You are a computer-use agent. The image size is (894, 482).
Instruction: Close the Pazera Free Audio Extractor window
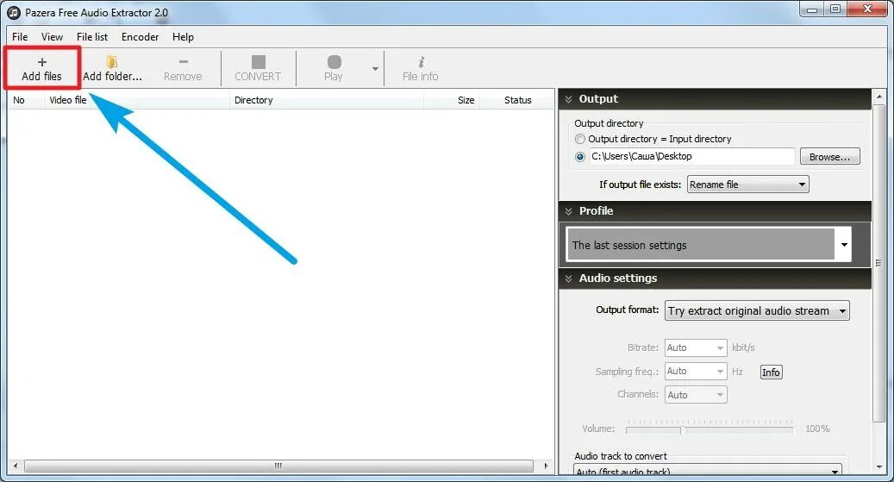click(868, 9)
